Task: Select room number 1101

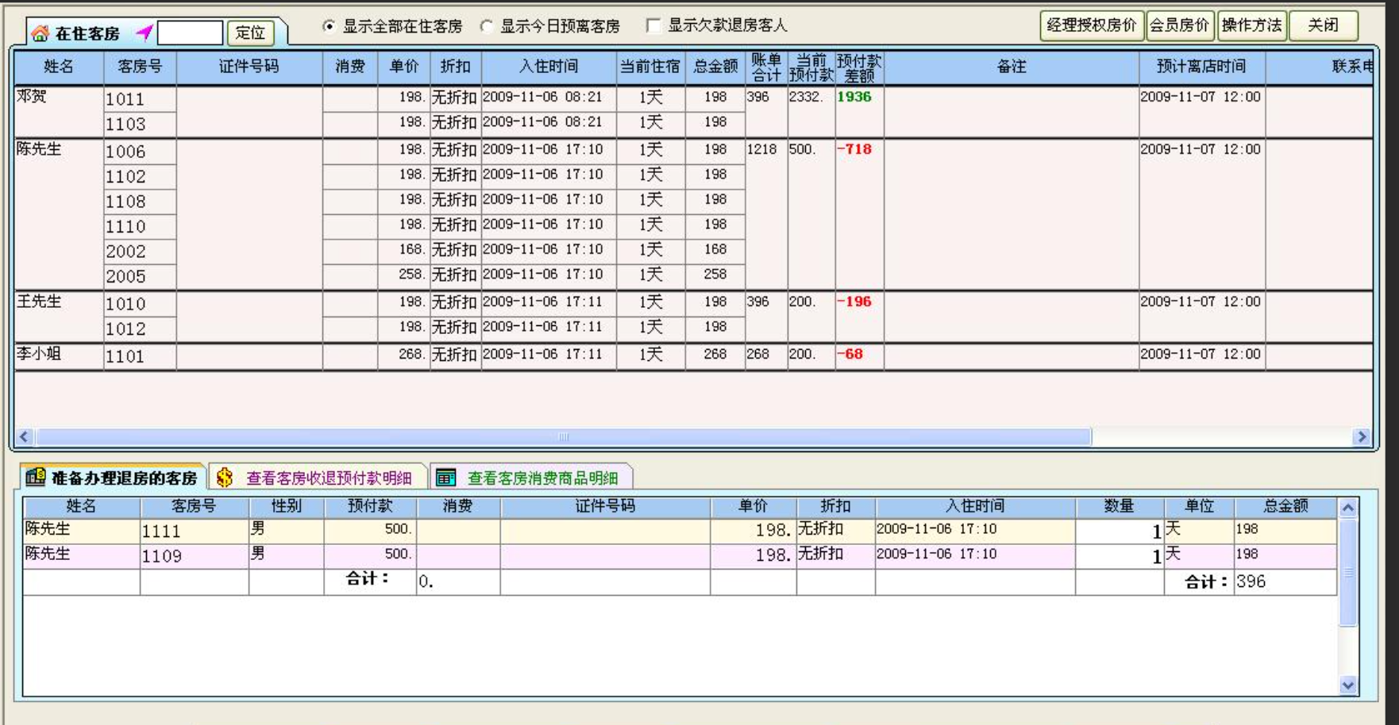Action: (x=125, y=356)
